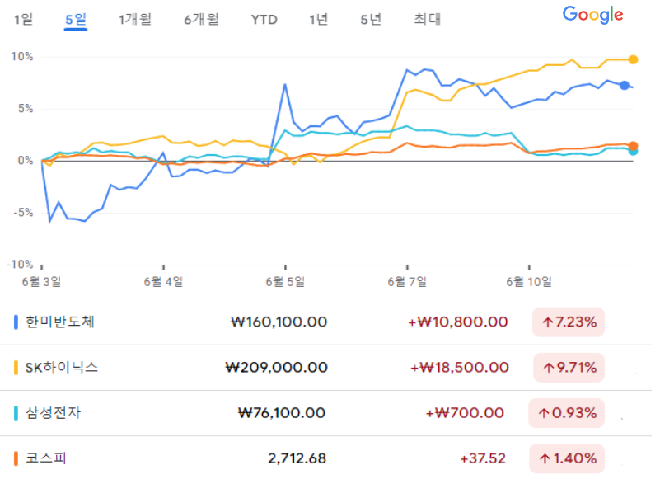
Task: Select the YTD range tab
Action: coord(264,20)
